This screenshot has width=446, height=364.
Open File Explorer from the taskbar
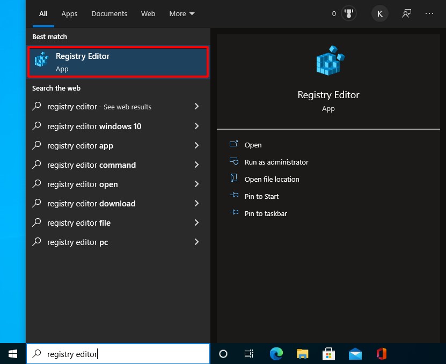pos(302,354)
